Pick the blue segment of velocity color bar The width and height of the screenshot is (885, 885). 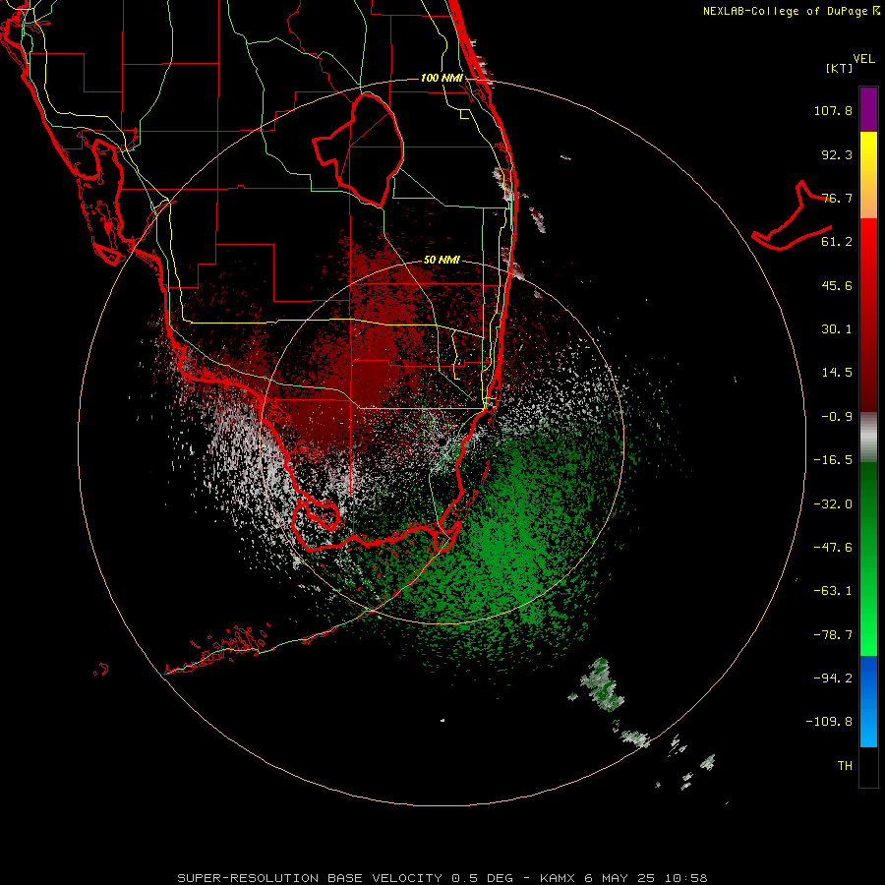pos(868,701)
